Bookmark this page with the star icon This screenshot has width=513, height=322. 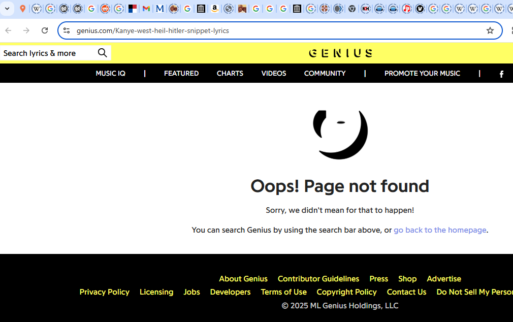[490, 30]
